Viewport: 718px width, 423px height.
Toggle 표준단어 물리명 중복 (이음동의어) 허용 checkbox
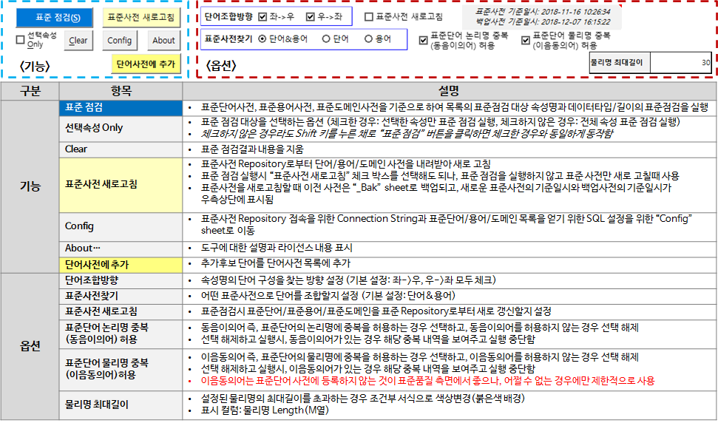(526, 40)
